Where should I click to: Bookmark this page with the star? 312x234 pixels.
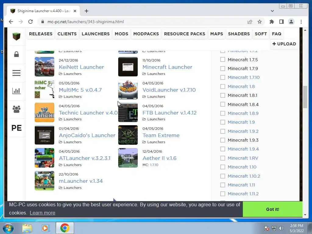(260, 22)
